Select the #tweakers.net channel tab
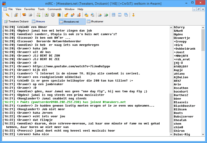The width and height of the screenshot is (207, 143). [x=72, y=21]
